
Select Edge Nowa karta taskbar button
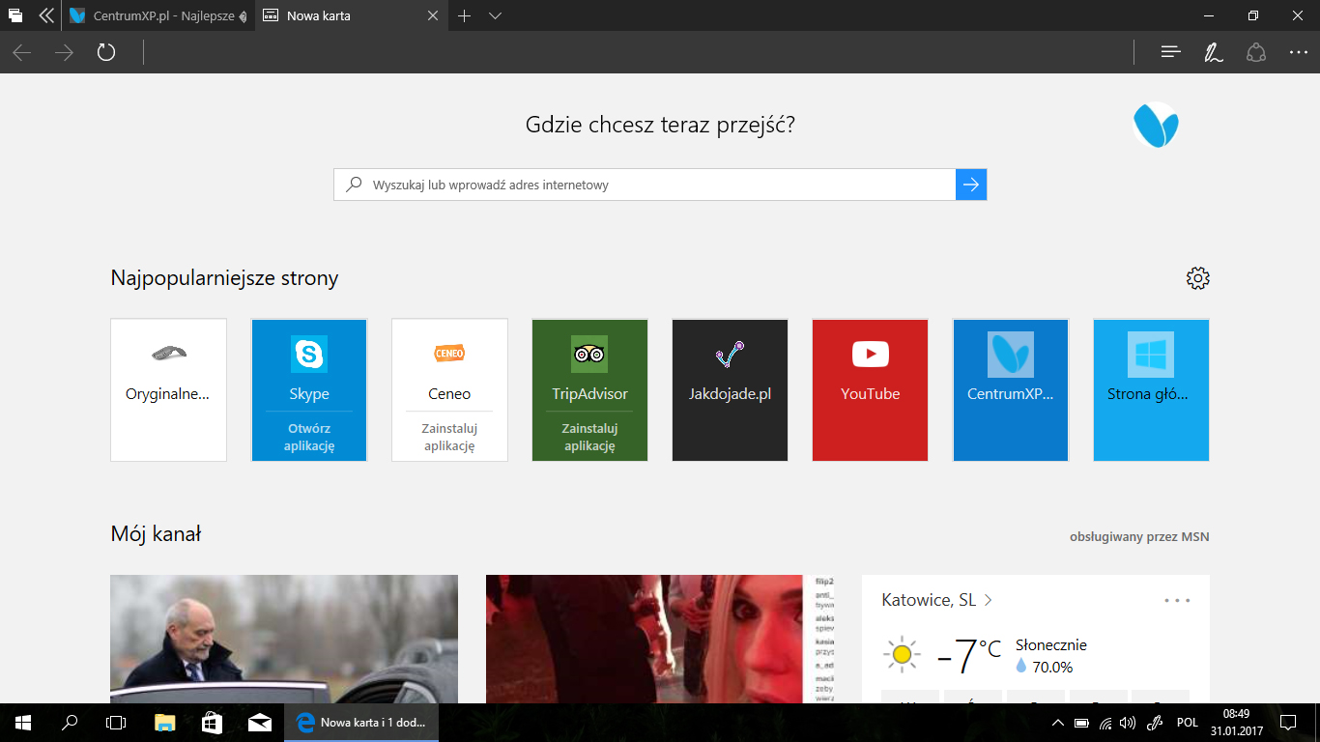(x=360, y=722)
